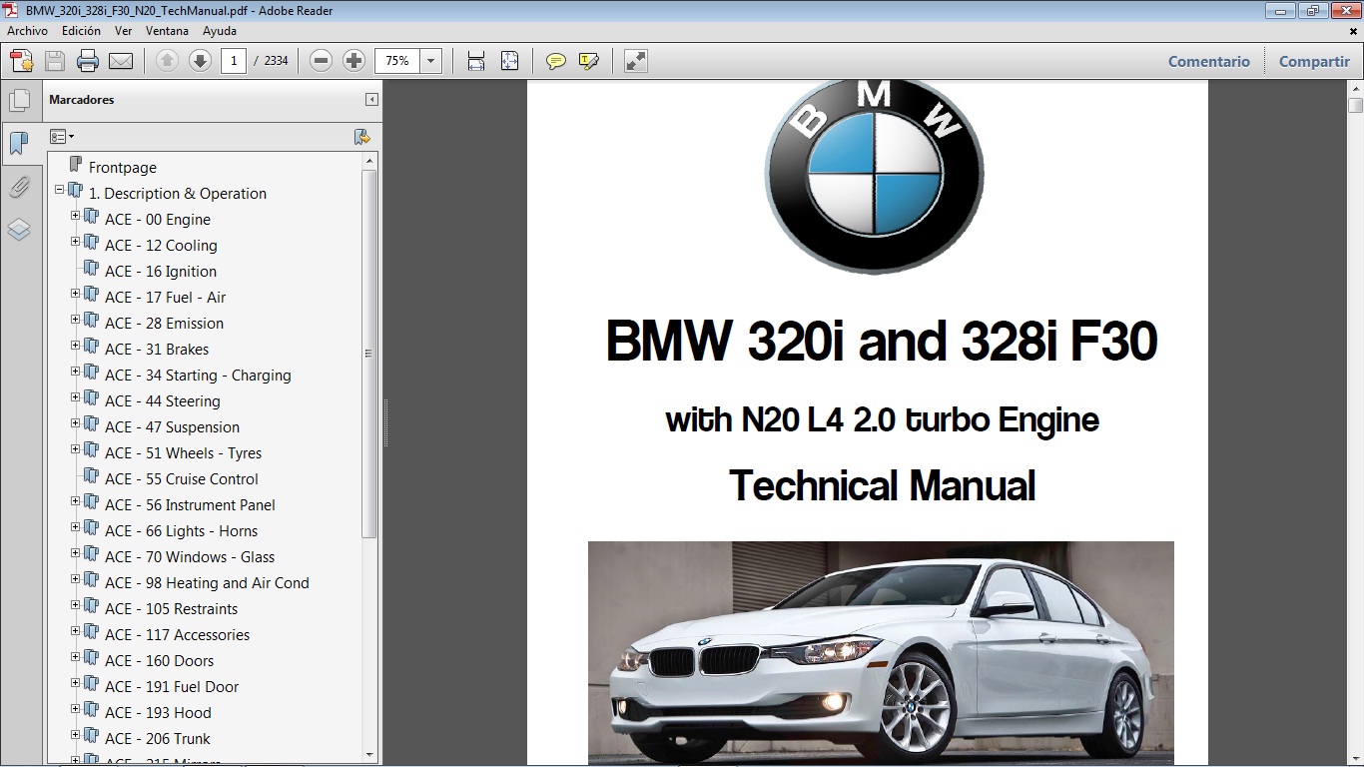Open the Comentario pane

point(1209,61)
